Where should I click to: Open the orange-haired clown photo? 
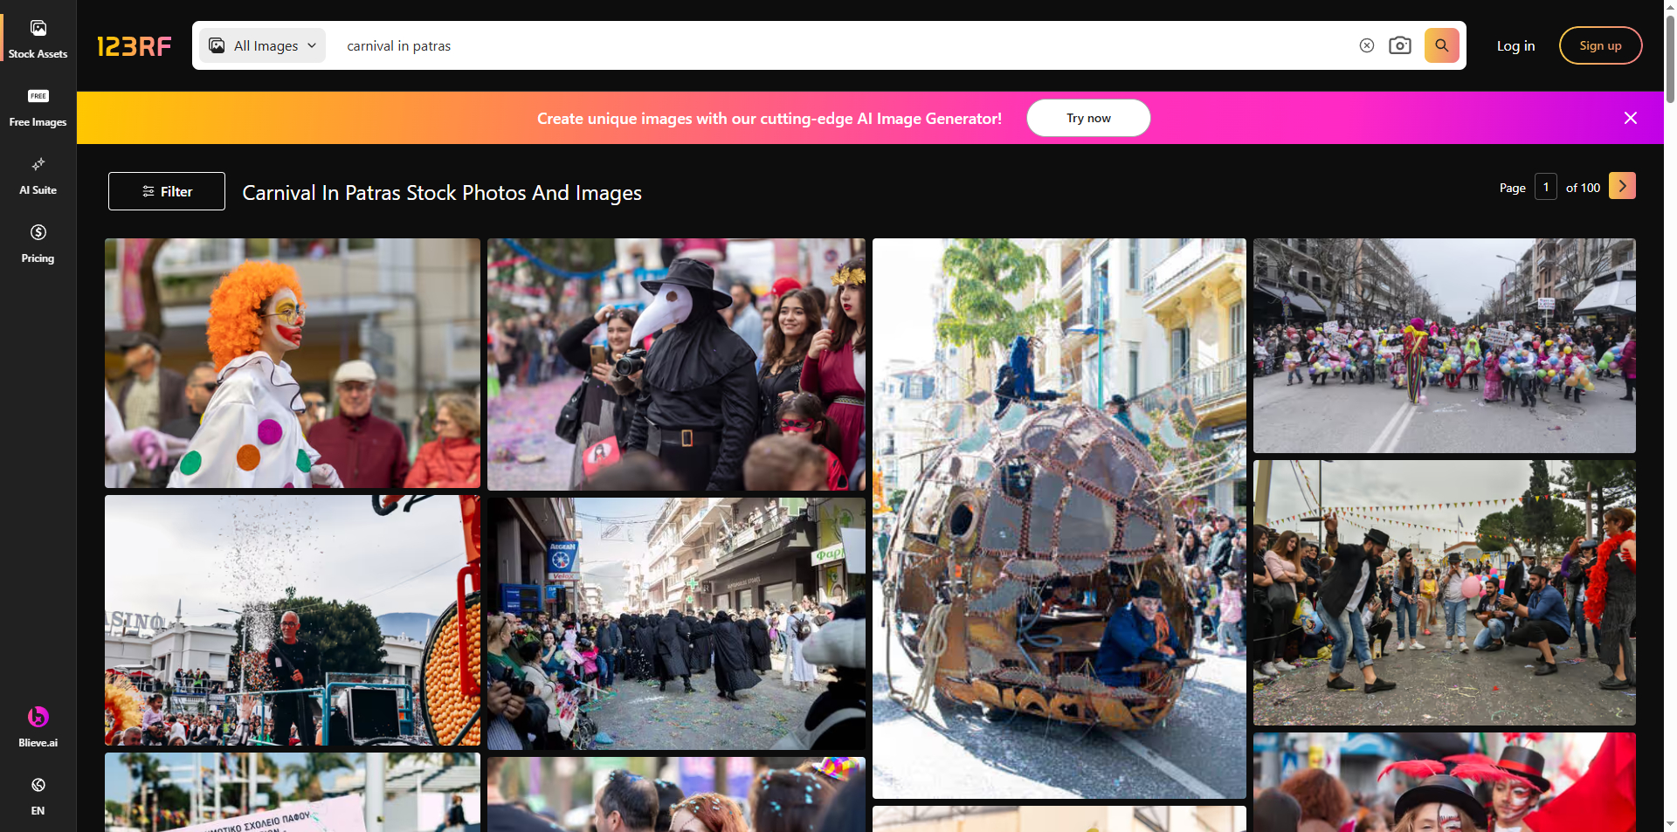(293, 363)
